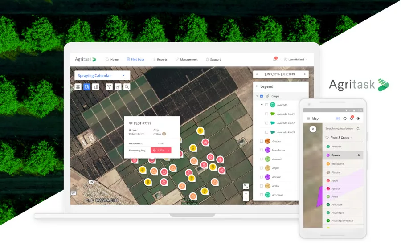The image size is (401, 245).
Task: Zoom out with the map minus button
Action: coord(246,199)
